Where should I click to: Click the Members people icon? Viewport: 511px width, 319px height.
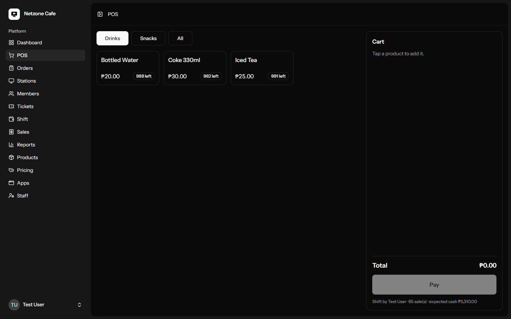[11, 94]
